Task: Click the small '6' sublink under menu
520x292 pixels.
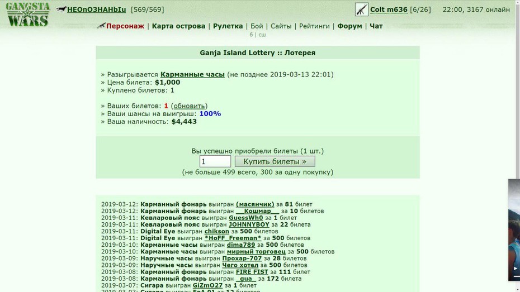Action: 251,35
